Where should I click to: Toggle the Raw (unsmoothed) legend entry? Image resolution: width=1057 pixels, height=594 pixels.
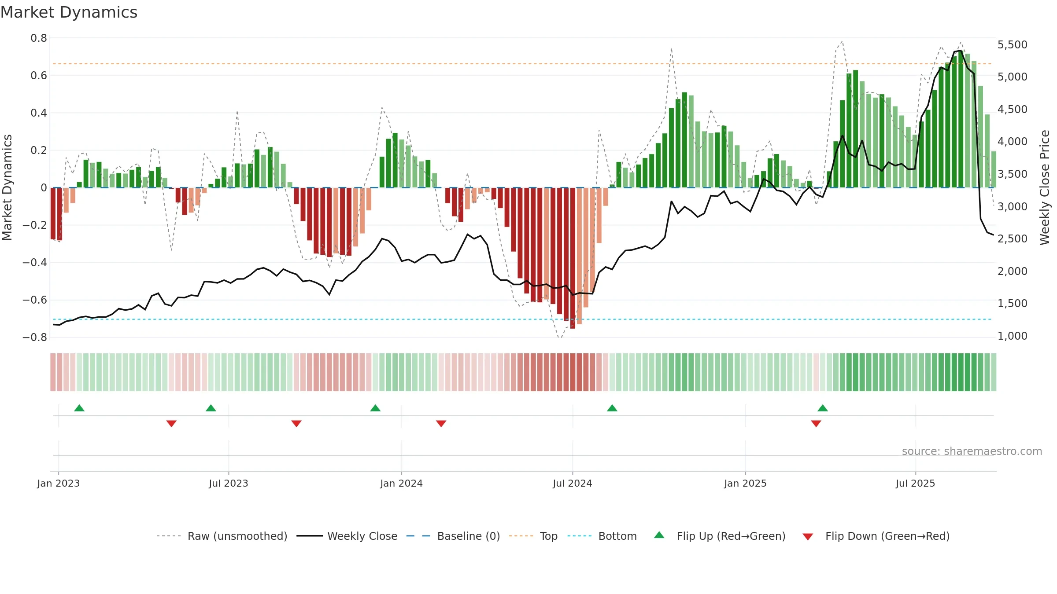click(x=222, y=536)
